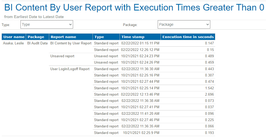Viewport: 266px width, 140px height.
Task: Click the Time stamp column header
Action: click(x=133, y=37)
